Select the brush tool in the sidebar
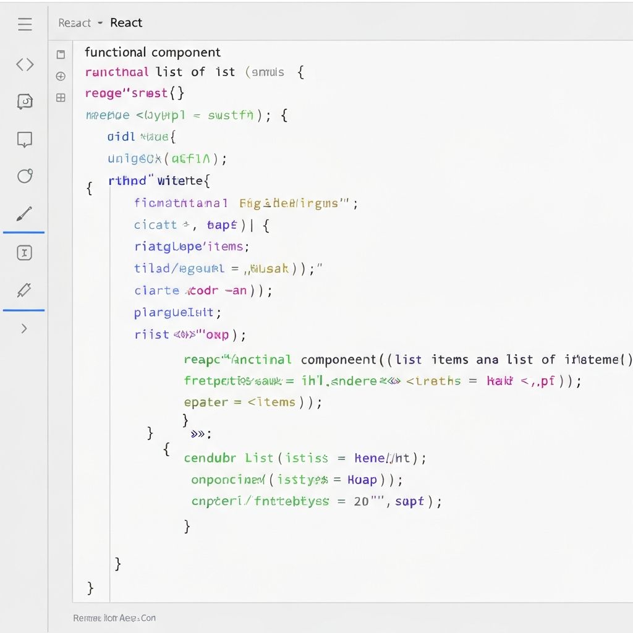This screenshot has width=633, height=633. coord(24,215)
